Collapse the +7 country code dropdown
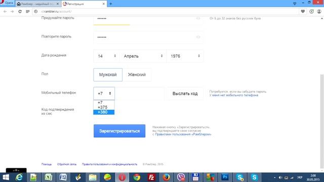Screen dimensions: 324x182 [x=104, y=94]
